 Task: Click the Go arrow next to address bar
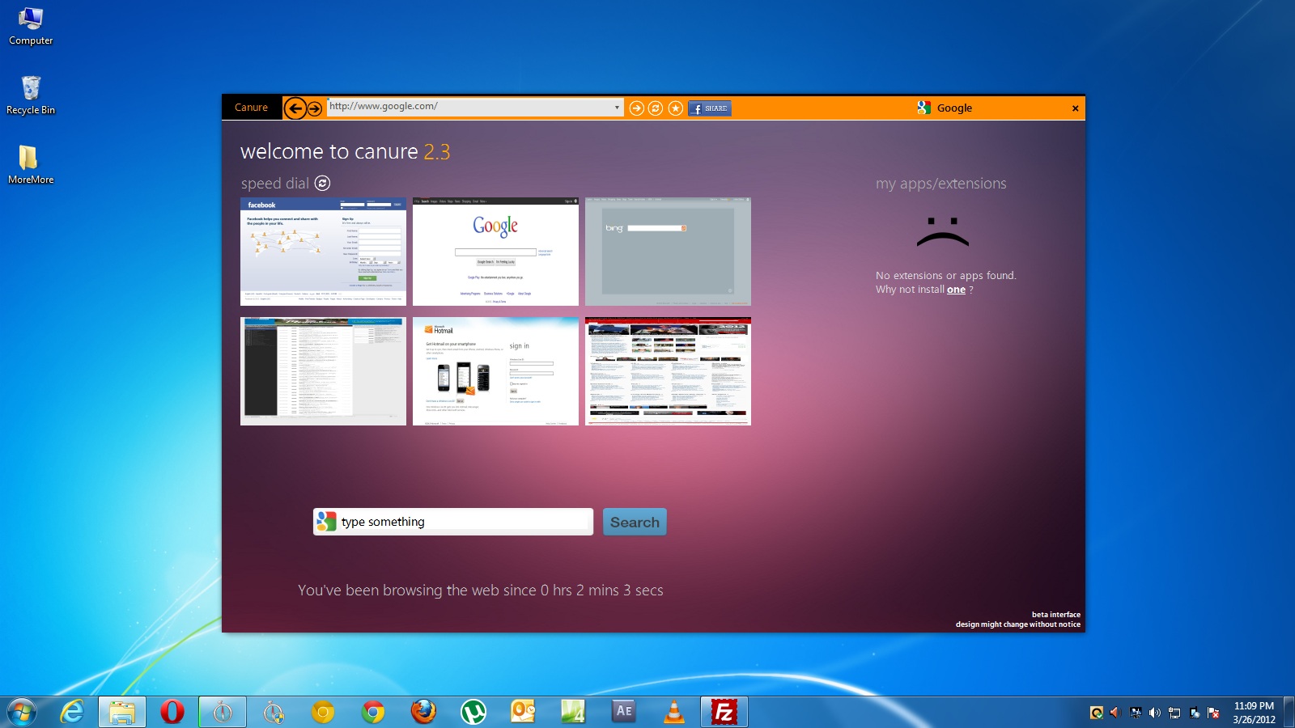click(637, 108)
